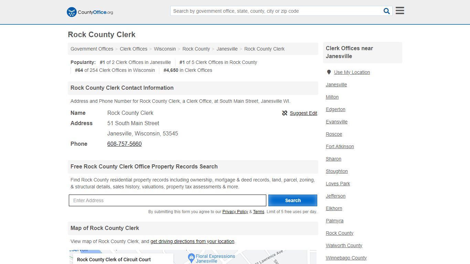Click the location pin icon

point(329,72)
